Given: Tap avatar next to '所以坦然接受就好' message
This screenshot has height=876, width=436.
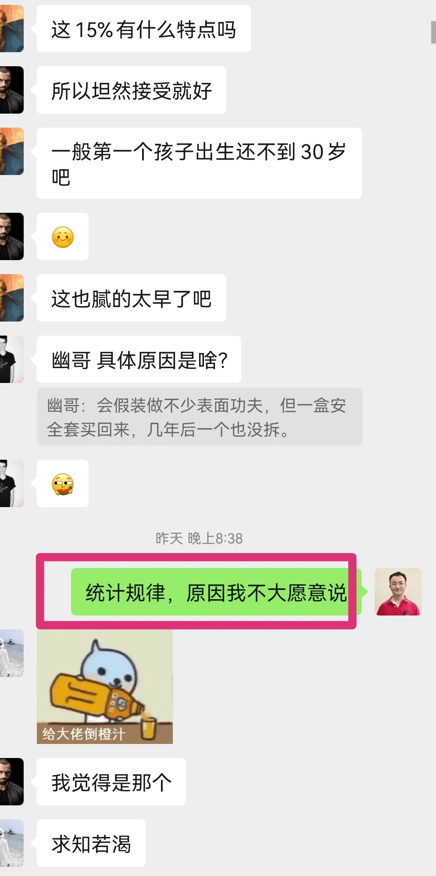Looking at the screenshot, I should tap(12, 90).
